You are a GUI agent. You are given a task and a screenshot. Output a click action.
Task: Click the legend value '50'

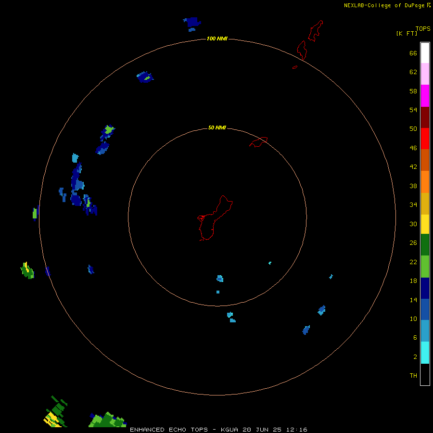[x=413, y=128]
